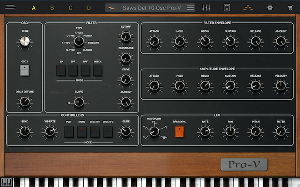Select the Poly controller mode button

point(69,132)
